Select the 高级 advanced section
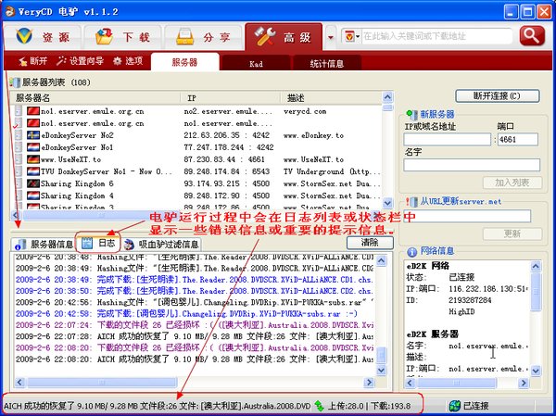This screenshot has height=416, width=556. pyautogui.click(x=284, y=37)
